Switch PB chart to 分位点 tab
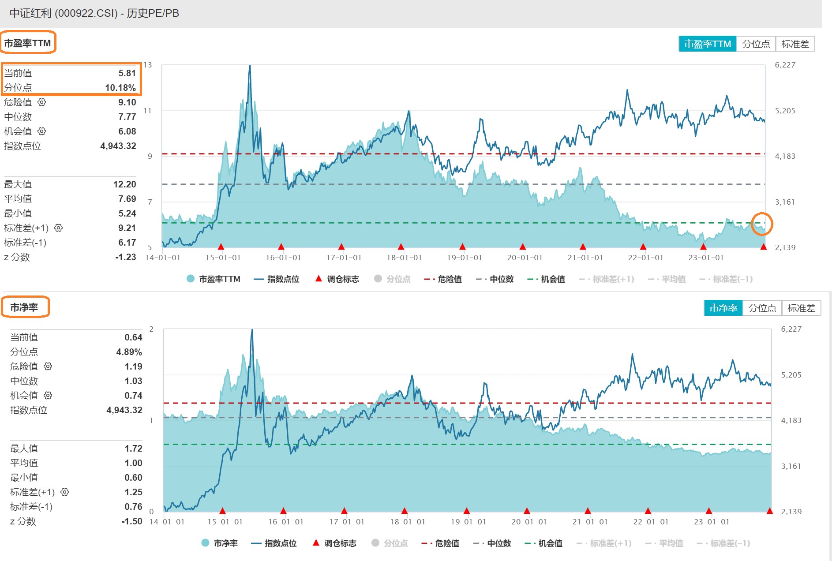This screenshot has width=832, height=561. [762, 308]
